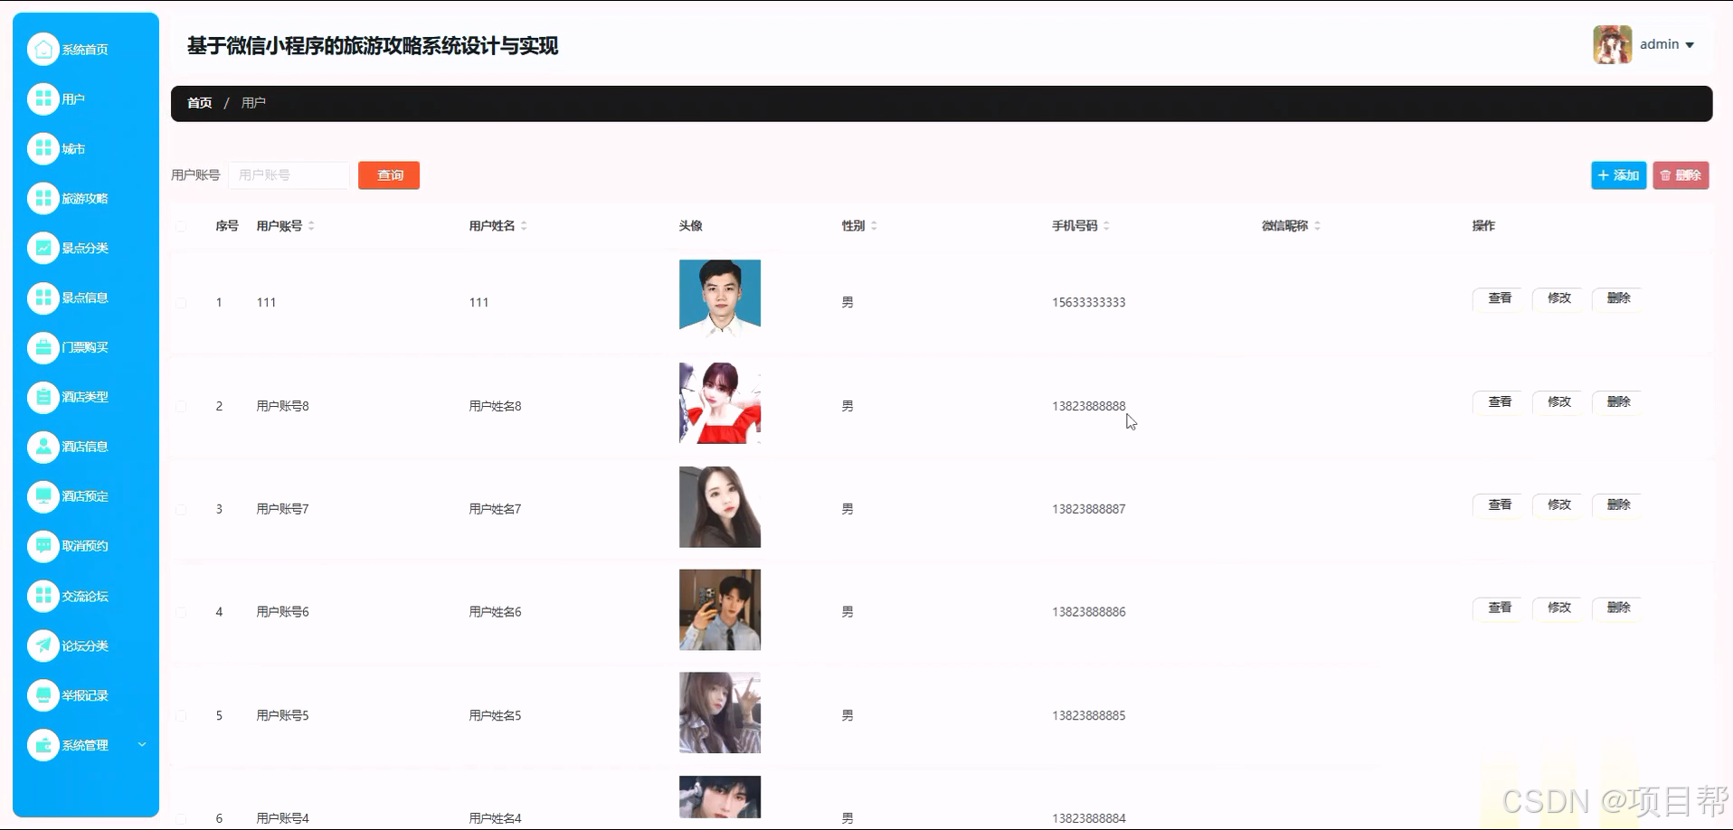
Task: Toggle the select-all header checkbox
Action: [x=181, y=226]
